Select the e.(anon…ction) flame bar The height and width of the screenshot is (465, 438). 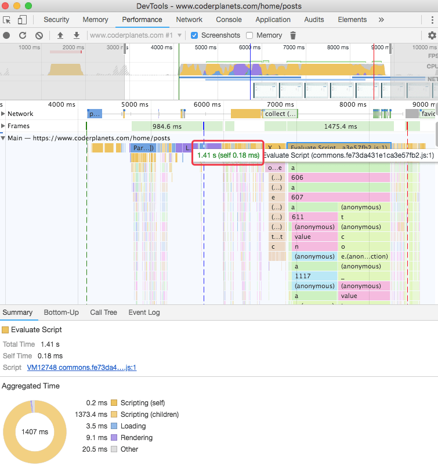point(364,256)
